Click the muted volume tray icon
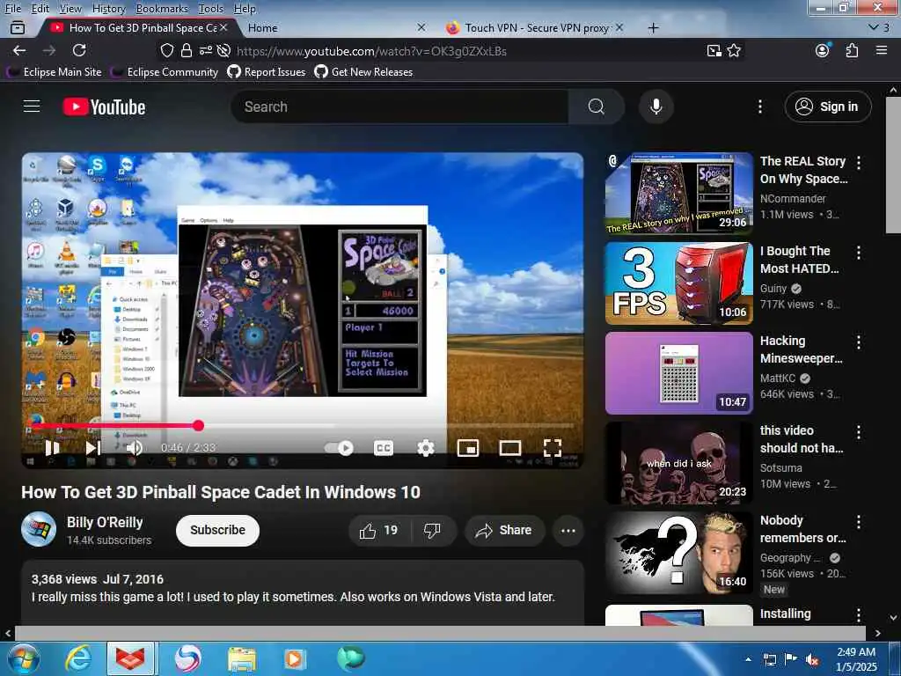901x676 pixels. tap(812, 659)
